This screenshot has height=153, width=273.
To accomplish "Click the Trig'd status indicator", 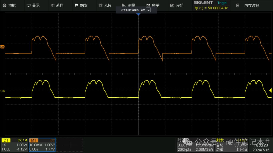I will (x=222, y=3).
